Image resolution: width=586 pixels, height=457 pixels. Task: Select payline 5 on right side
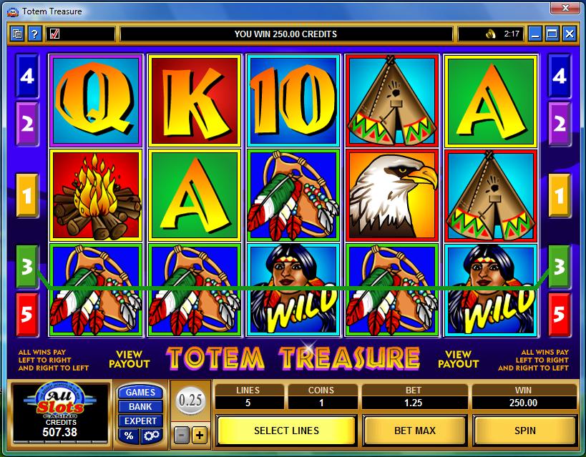(x=559, y=315)
